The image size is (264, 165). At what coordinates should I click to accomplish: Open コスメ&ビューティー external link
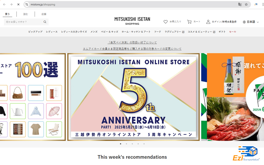pos(201,32)
